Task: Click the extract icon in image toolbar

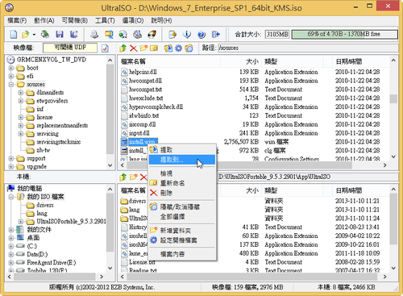Action: point(168,48)
